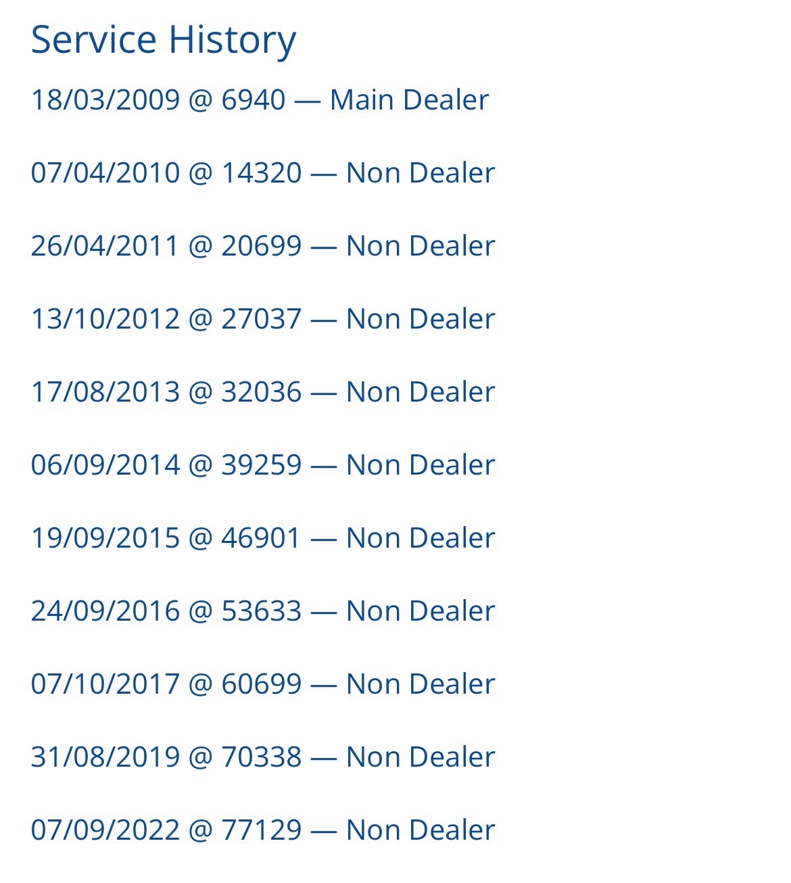The image size is (791, 883).
Task: Select the 70338 mileage value
Action: coord(262,757)
